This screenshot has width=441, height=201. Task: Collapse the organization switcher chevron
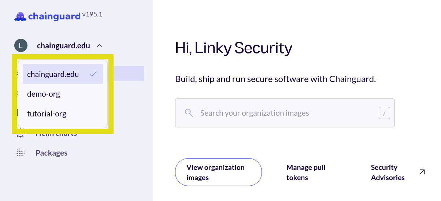click(99, 46)
